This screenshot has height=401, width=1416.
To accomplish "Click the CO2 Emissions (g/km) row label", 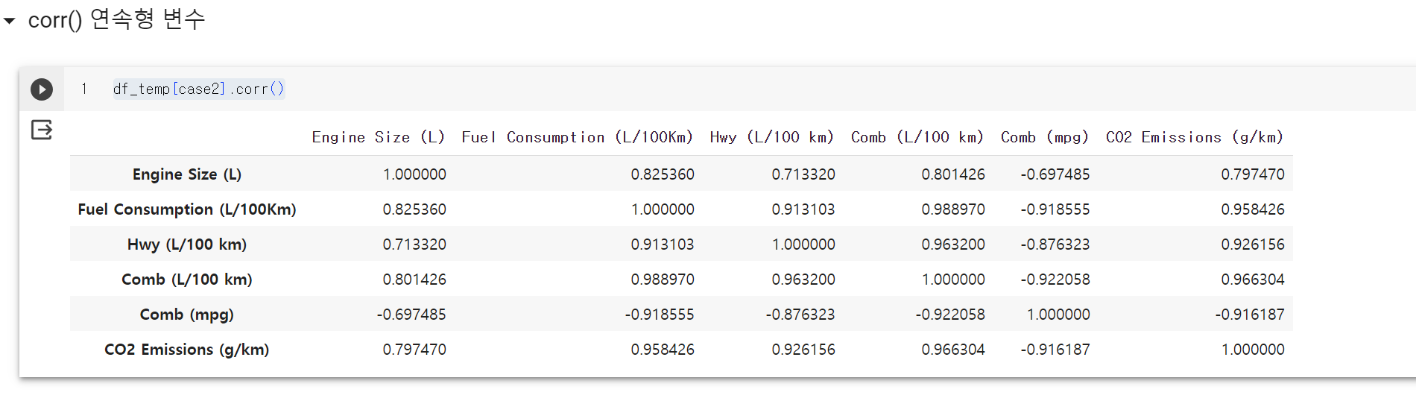I will [x=187, y=350].
